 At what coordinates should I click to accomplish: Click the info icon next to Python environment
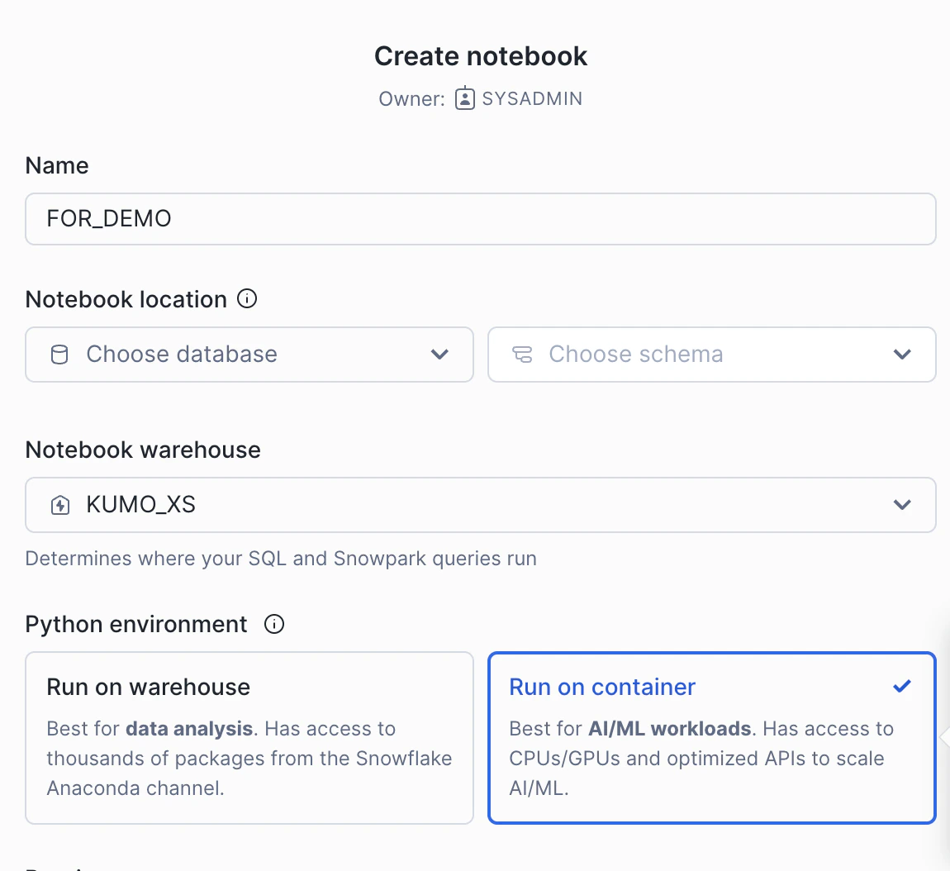pos(274,624)
